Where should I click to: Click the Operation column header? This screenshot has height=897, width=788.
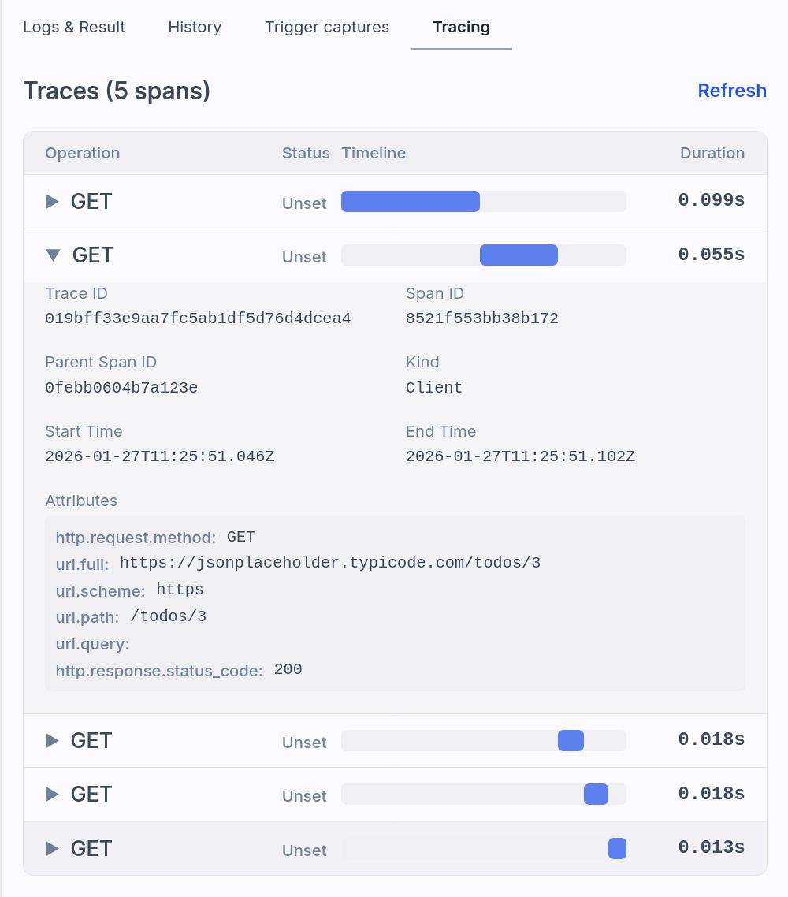point(82,153)
